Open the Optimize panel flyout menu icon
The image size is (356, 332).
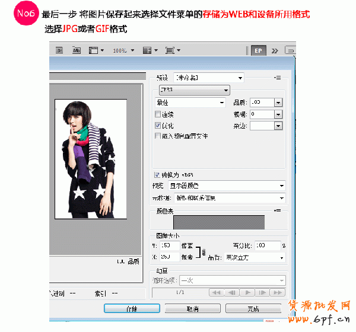277,78
